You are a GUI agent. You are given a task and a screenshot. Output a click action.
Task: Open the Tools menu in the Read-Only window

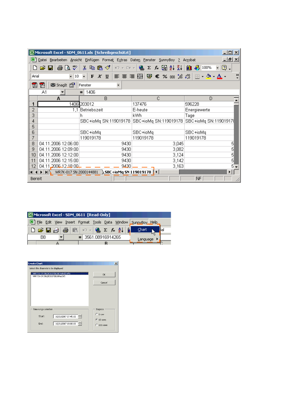click(x=97, y=222)
